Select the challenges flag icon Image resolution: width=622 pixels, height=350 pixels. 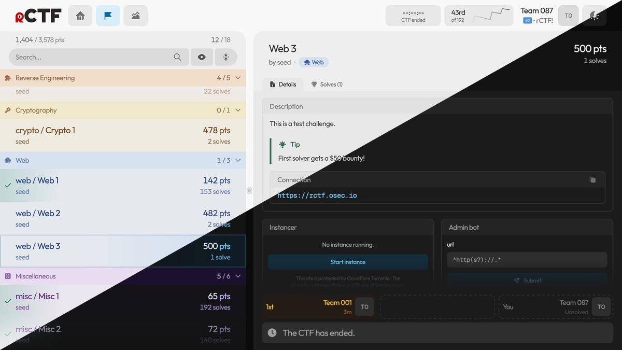coord(108,16)
